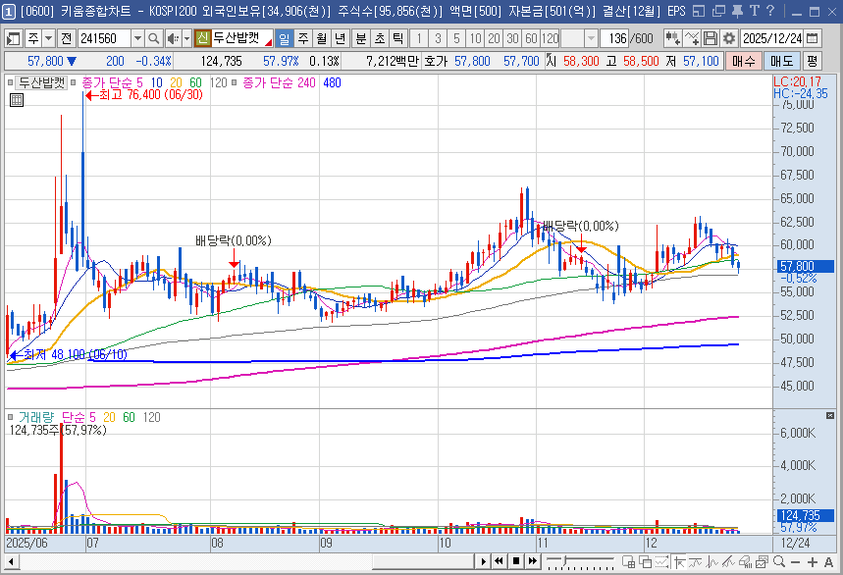This screenshot has width=843, height=575.
Task: Click the candlestick add-chart icon
Action: coord(672,38)
